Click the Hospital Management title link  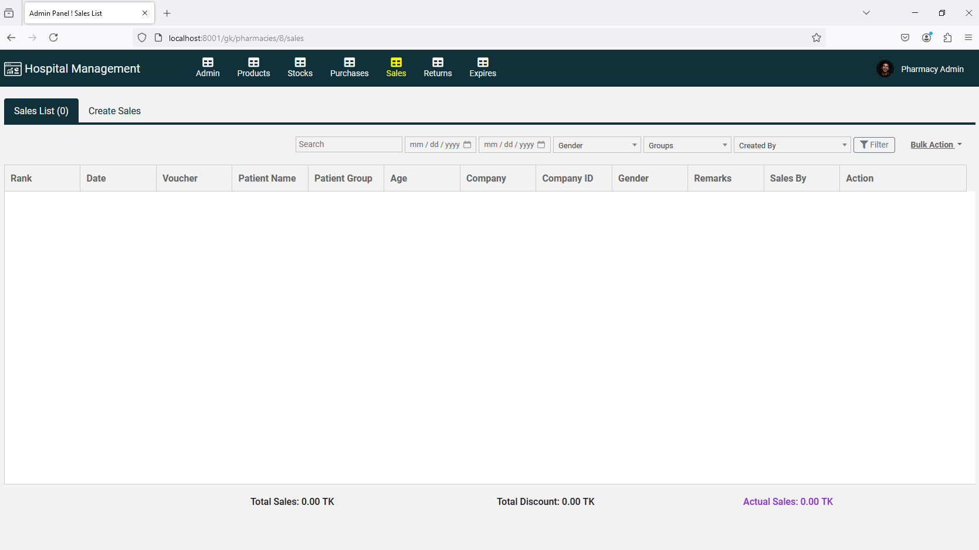(82, 69)
